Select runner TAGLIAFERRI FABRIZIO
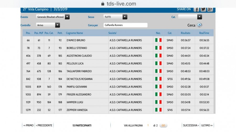 coord(79,71)
